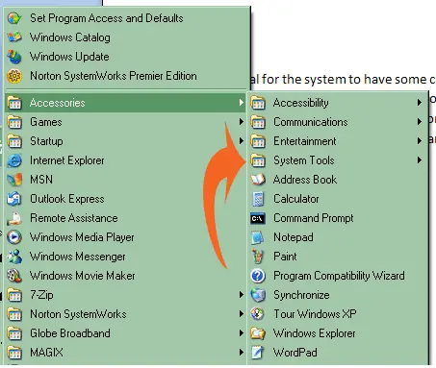The width and height of the screenshot is (436, 368).
Task: Open the Globe Broadband label
Action: pyautogui.click(x=70, y=333)
